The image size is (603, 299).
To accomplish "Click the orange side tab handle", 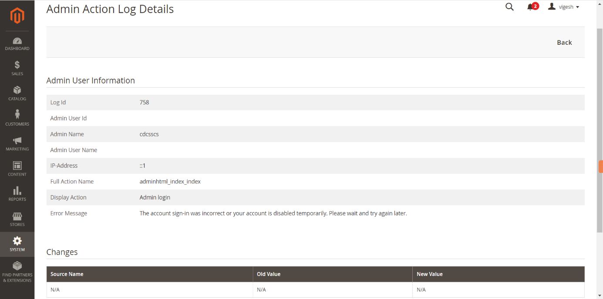I will [x=601, y=166].
